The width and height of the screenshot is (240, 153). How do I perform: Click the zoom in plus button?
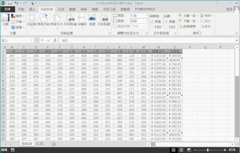pos(225,150)
